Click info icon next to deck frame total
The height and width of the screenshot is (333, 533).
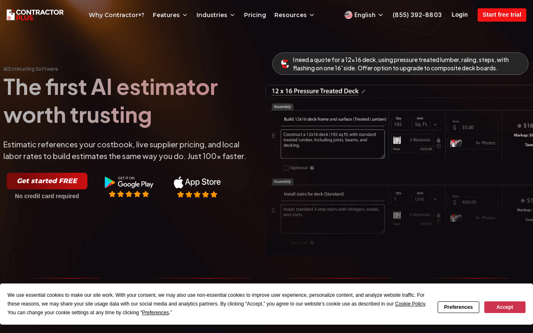click(519, 126)
